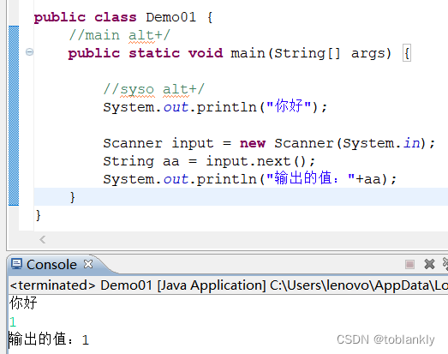The width and height of the screenshot is (448, 354).
Task: Close the Console view tab
Action: tap(88, 264)
